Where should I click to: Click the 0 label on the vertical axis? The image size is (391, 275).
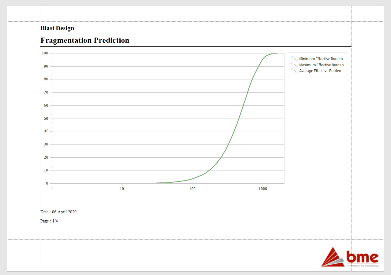click(47, 183)
